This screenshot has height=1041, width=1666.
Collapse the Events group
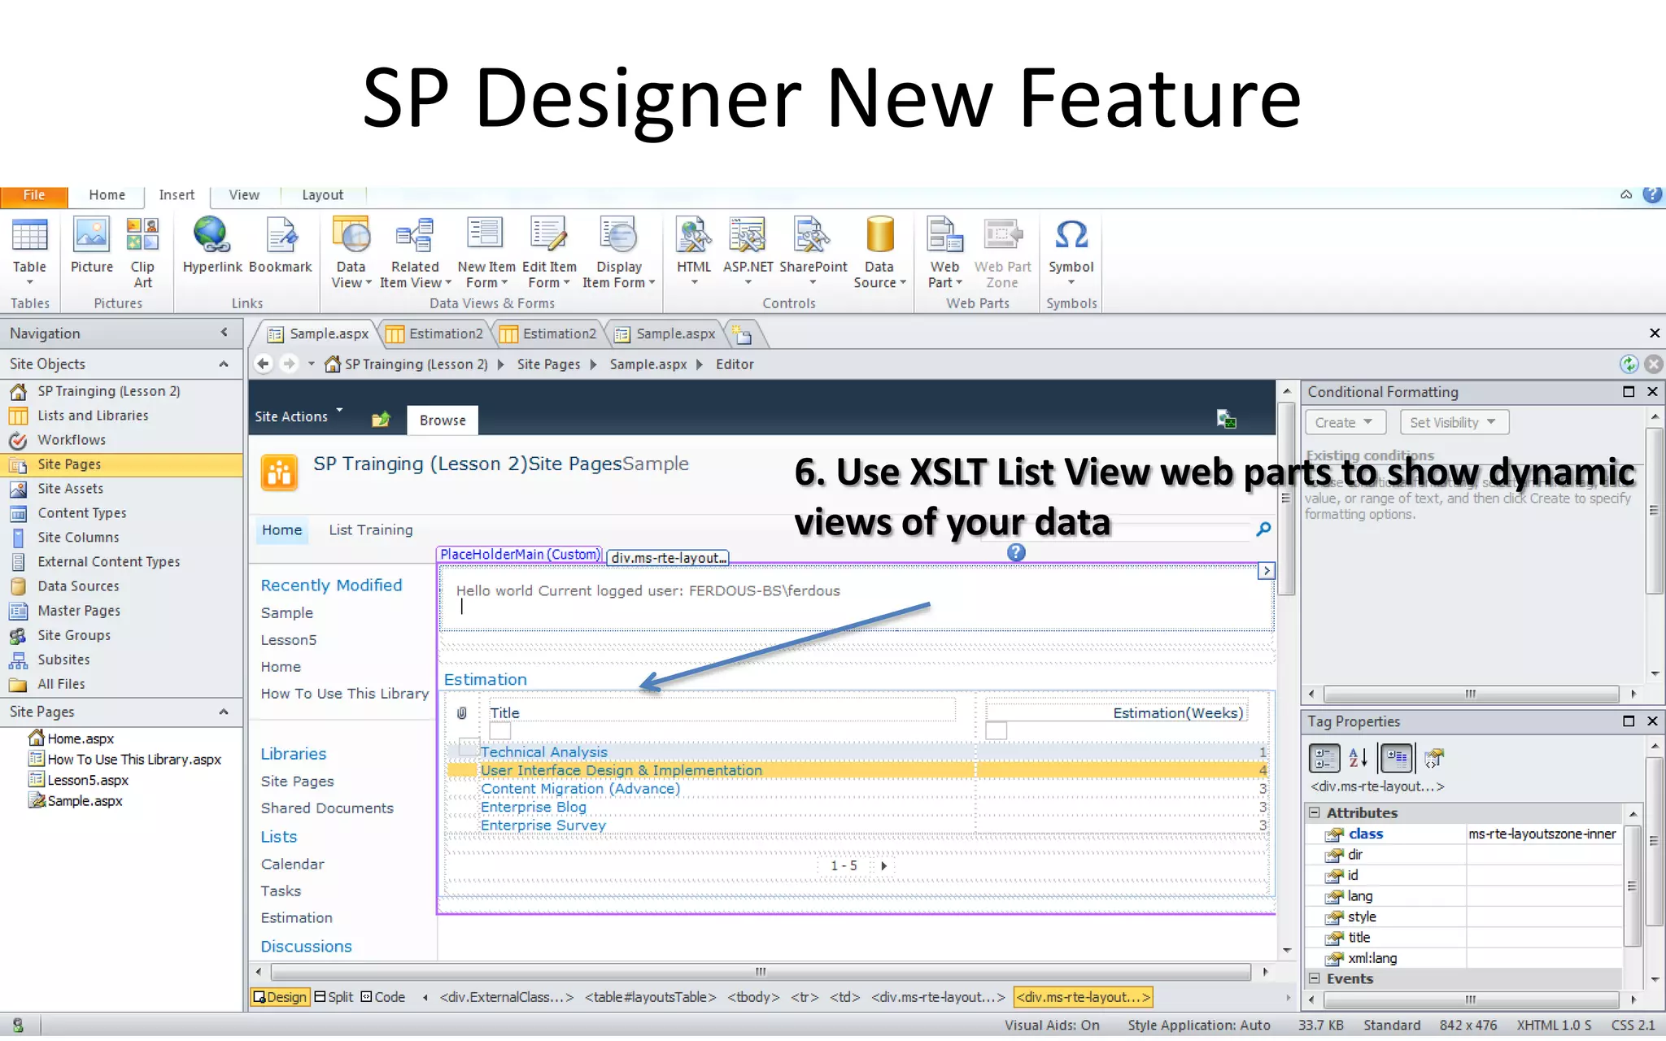pyautogui.click(x=1315, y=978)
